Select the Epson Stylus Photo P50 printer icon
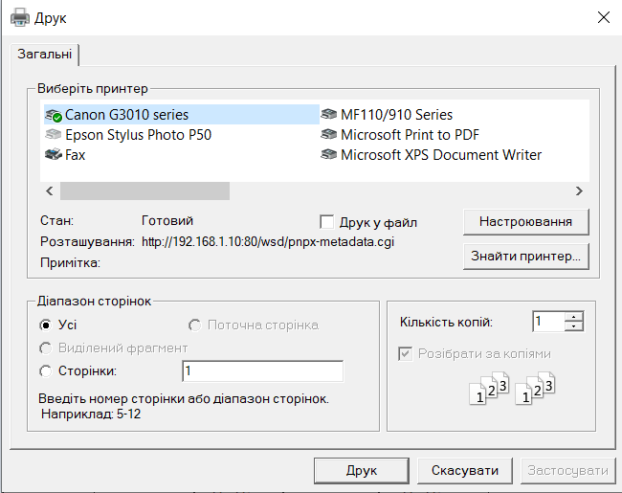The height and width of the screenshot is (493, 622). click(x=54, y=135)
